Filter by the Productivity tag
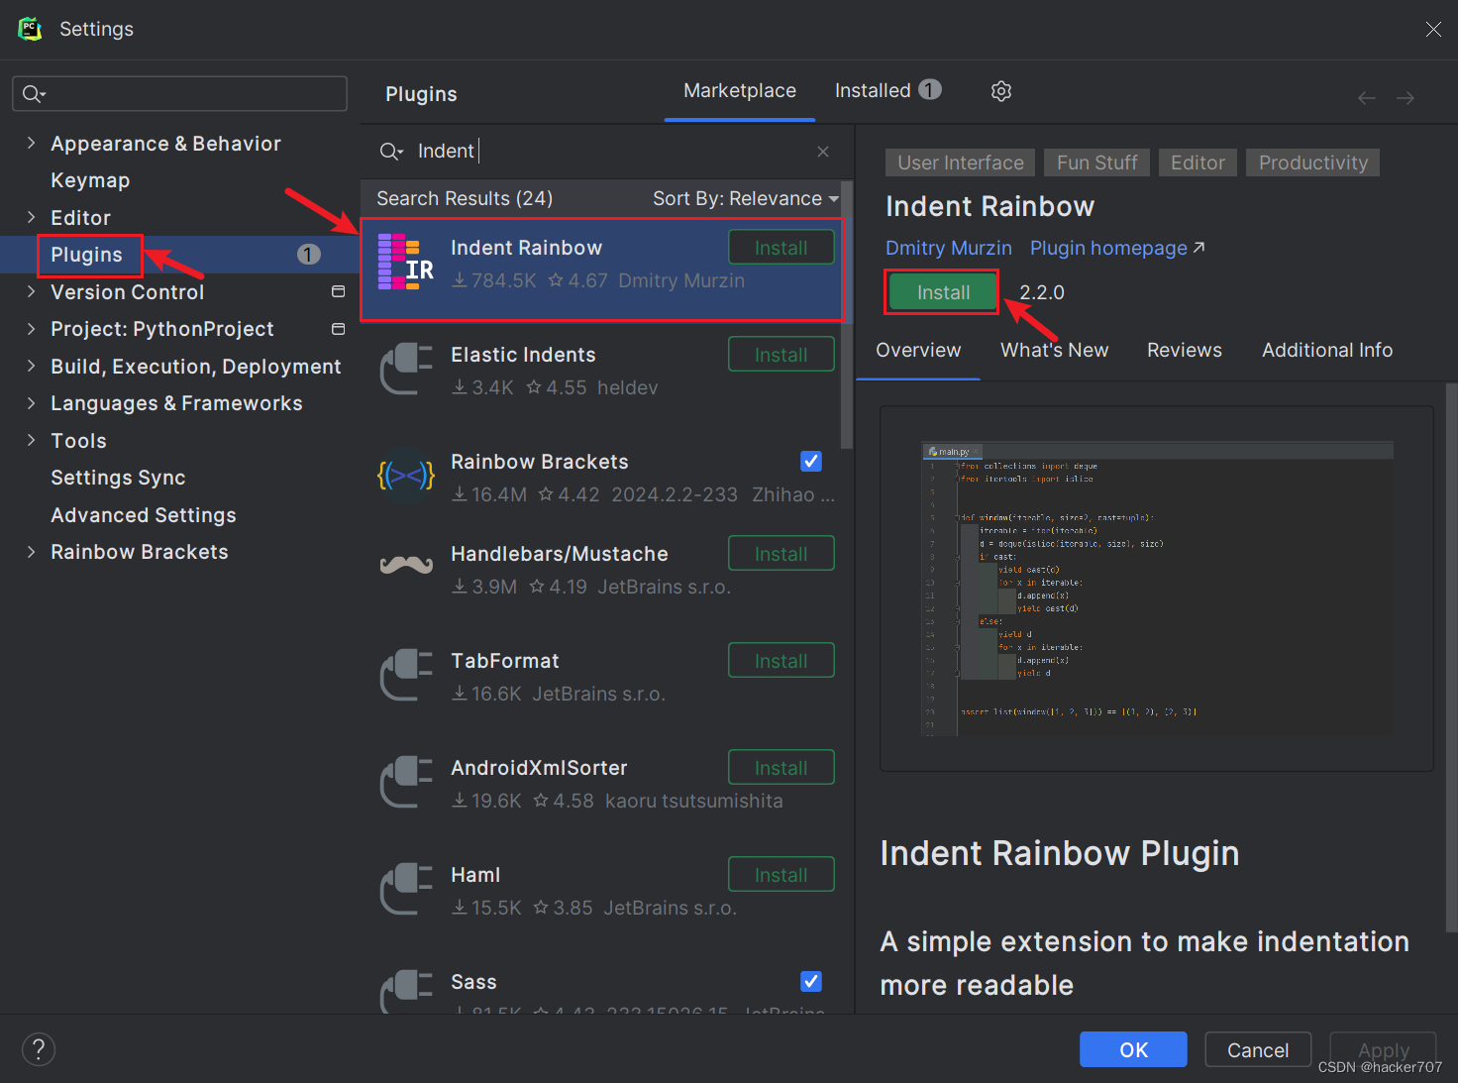This screenshot has width=1458, height=1083. pos(1312,162)
